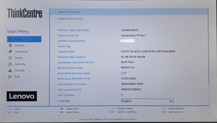Image resolution: width=217 pixels, height=123 pixels.
Task: Click the value M2FCT0EA
Action: pos(127,62)
